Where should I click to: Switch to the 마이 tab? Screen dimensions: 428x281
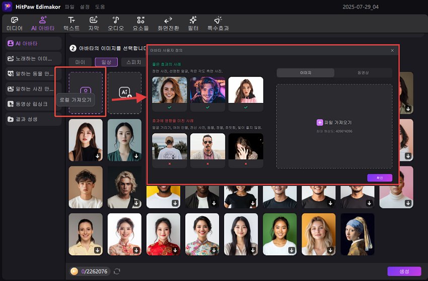pos(80,62)
